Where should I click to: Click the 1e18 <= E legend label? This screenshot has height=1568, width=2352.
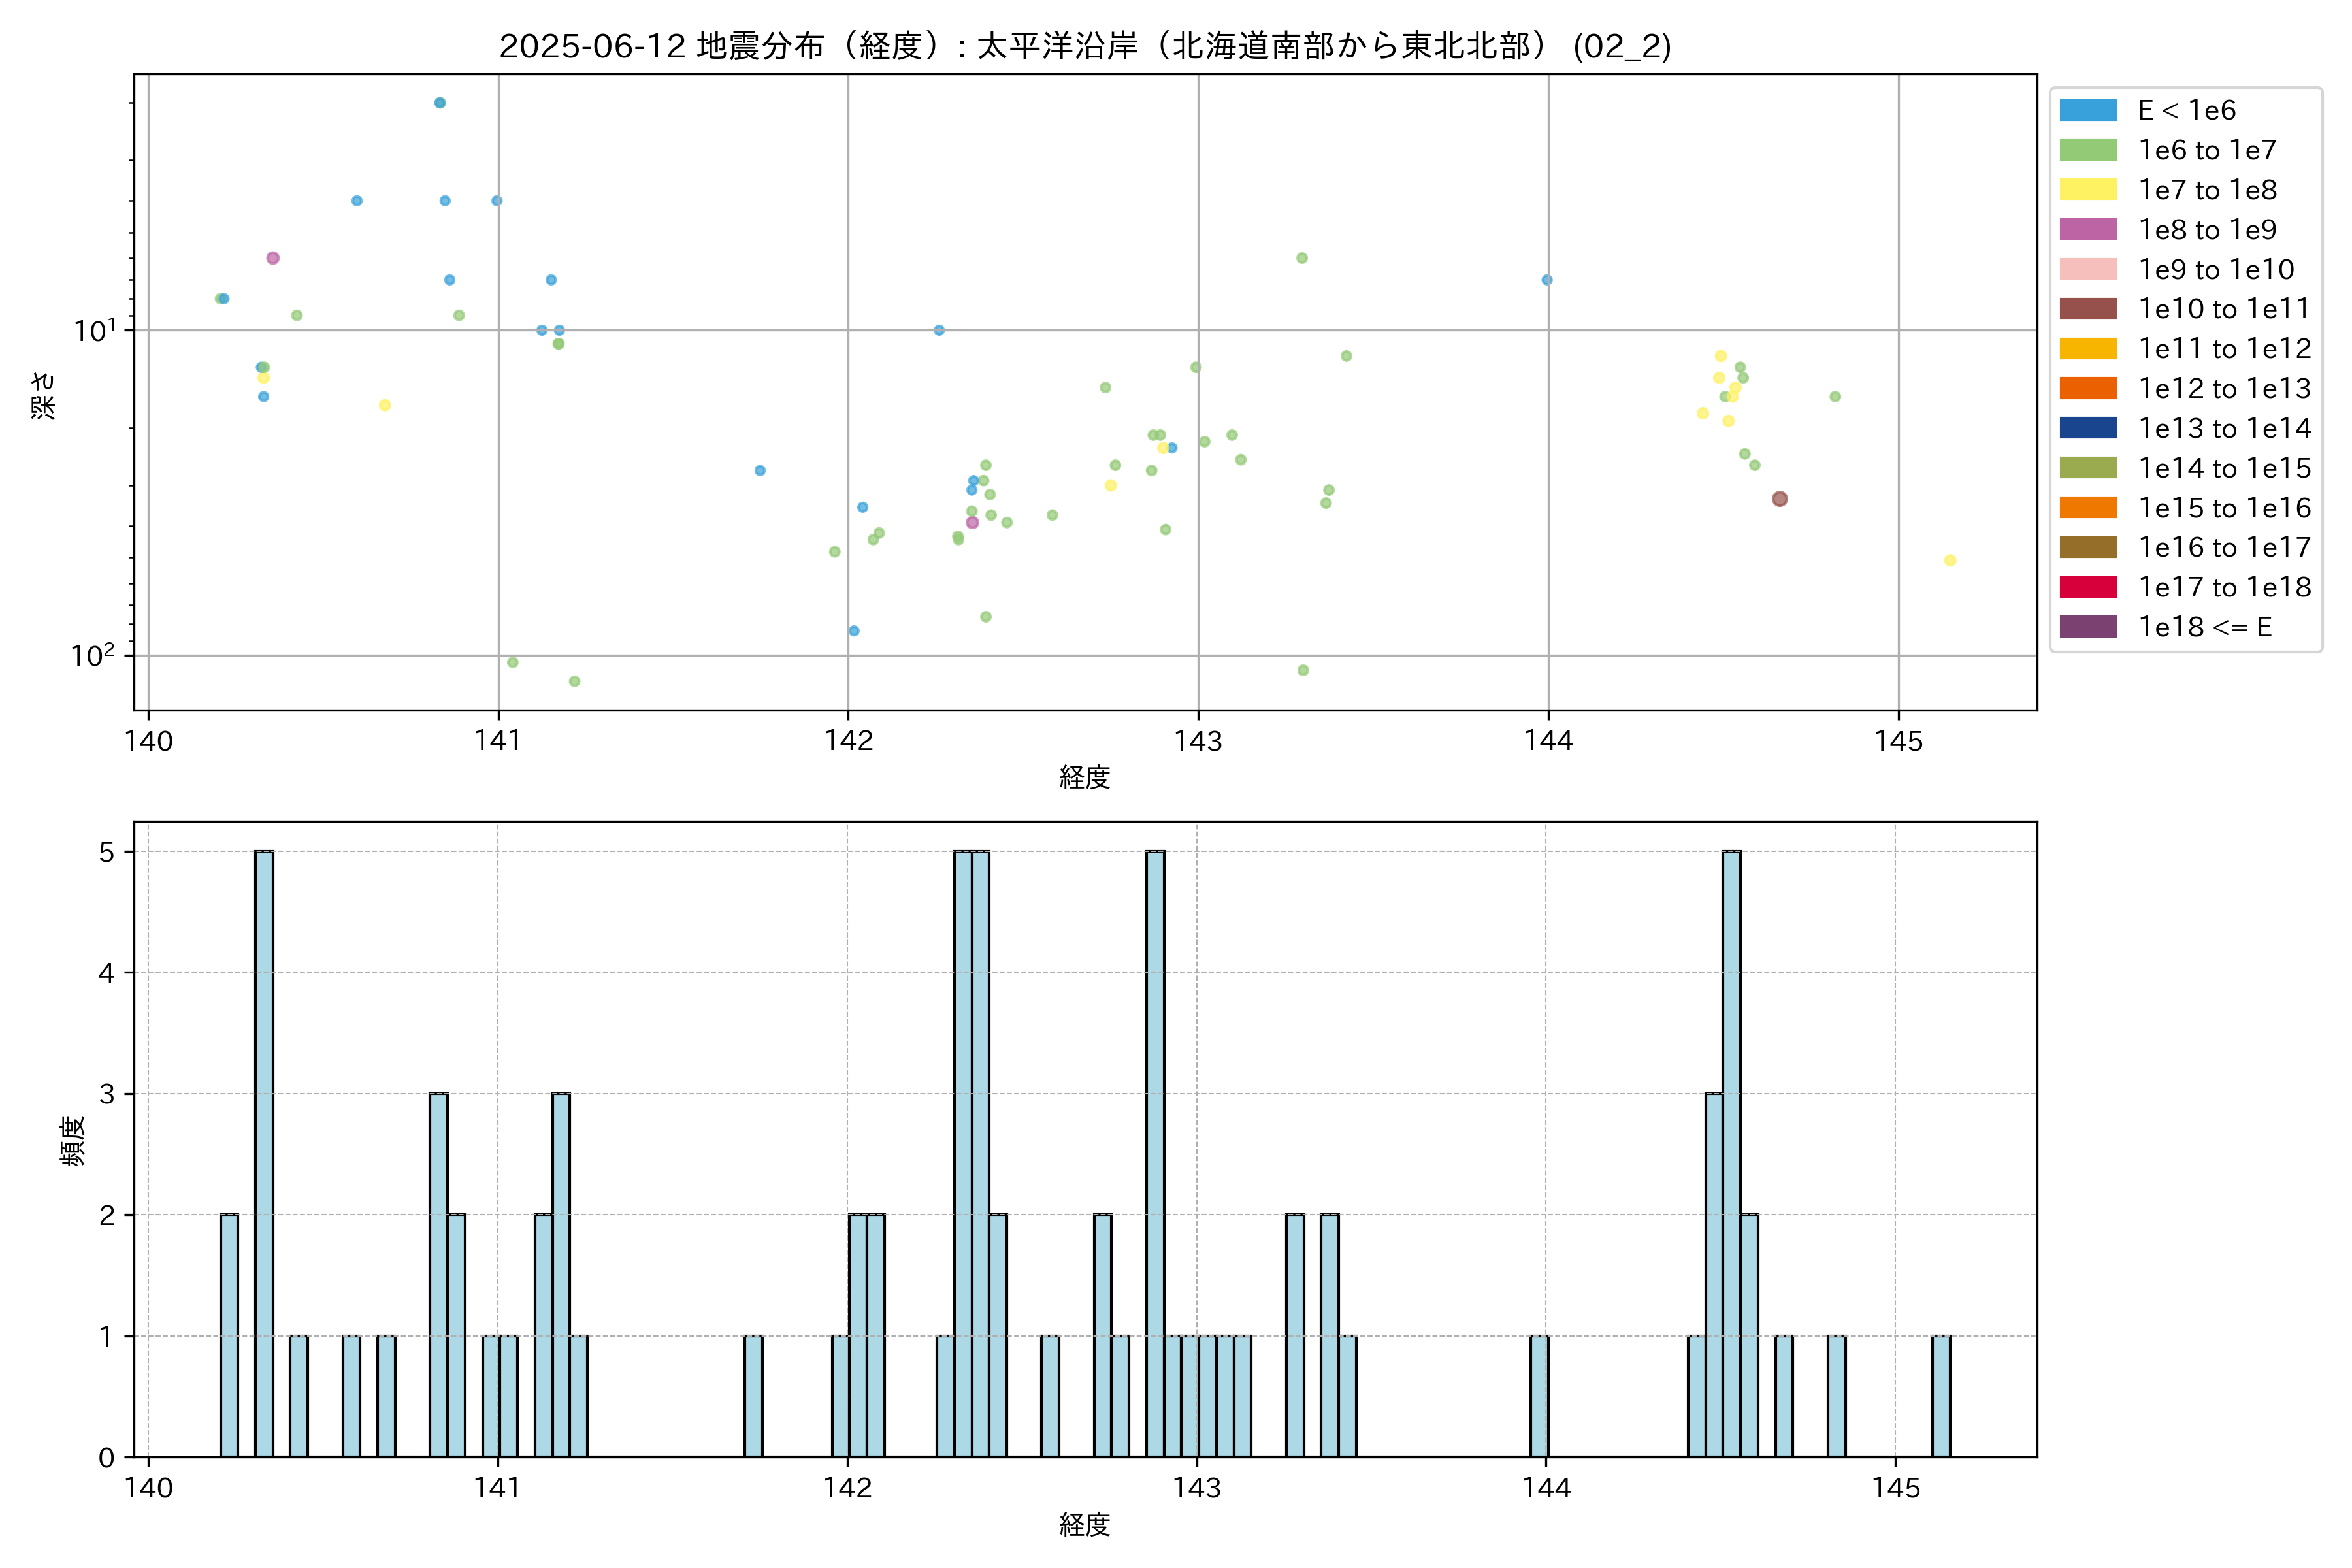(x=2205, y=627)
